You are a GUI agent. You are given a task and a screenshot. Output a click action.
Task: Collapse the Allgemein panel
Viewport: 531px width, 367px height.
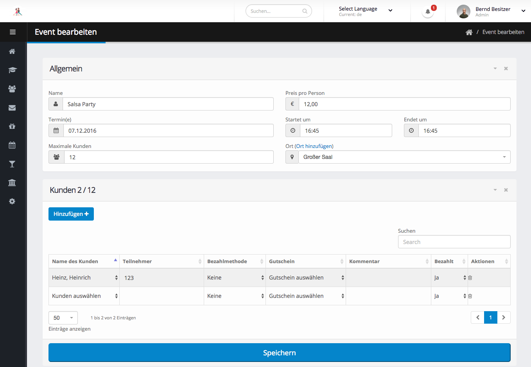tap(495, 69)
